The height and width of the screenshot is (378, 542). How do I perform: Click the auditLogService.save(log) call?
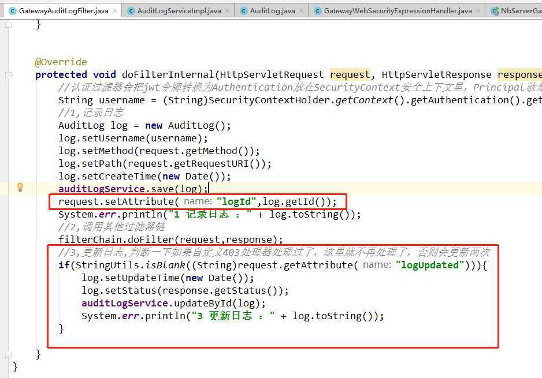click(x=133, y=189)
